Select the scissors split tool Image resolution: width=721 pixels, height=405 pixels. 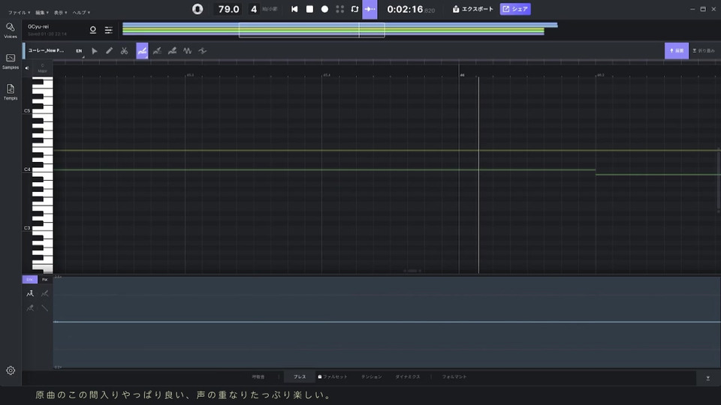(125, 51)
